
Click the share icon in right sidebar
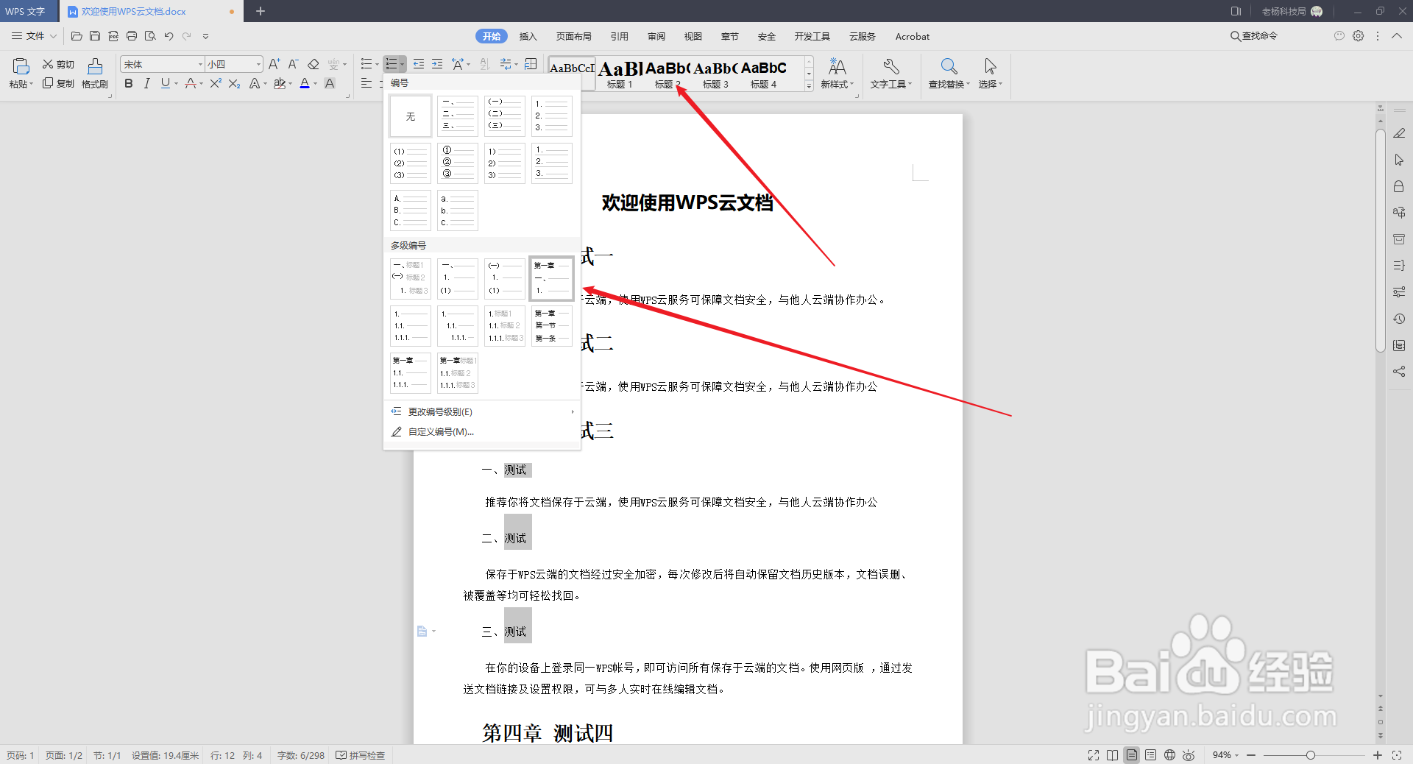pyautogui.click(x=1399, y=372)
